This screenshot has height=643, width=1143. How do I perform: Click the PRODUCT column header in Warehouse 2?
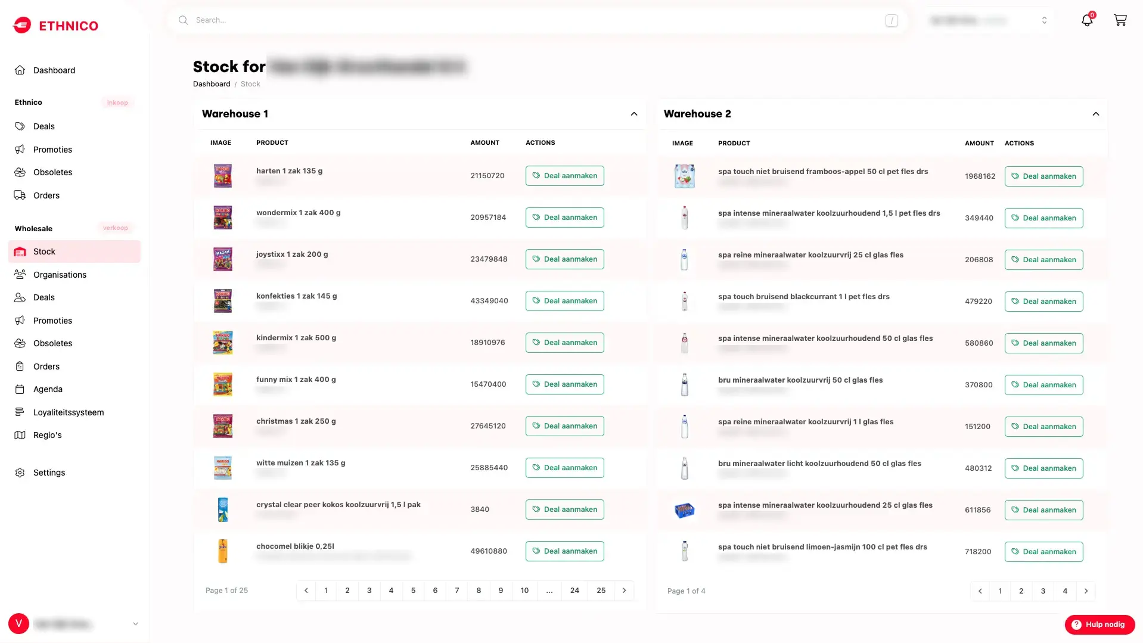click(734, 144)
